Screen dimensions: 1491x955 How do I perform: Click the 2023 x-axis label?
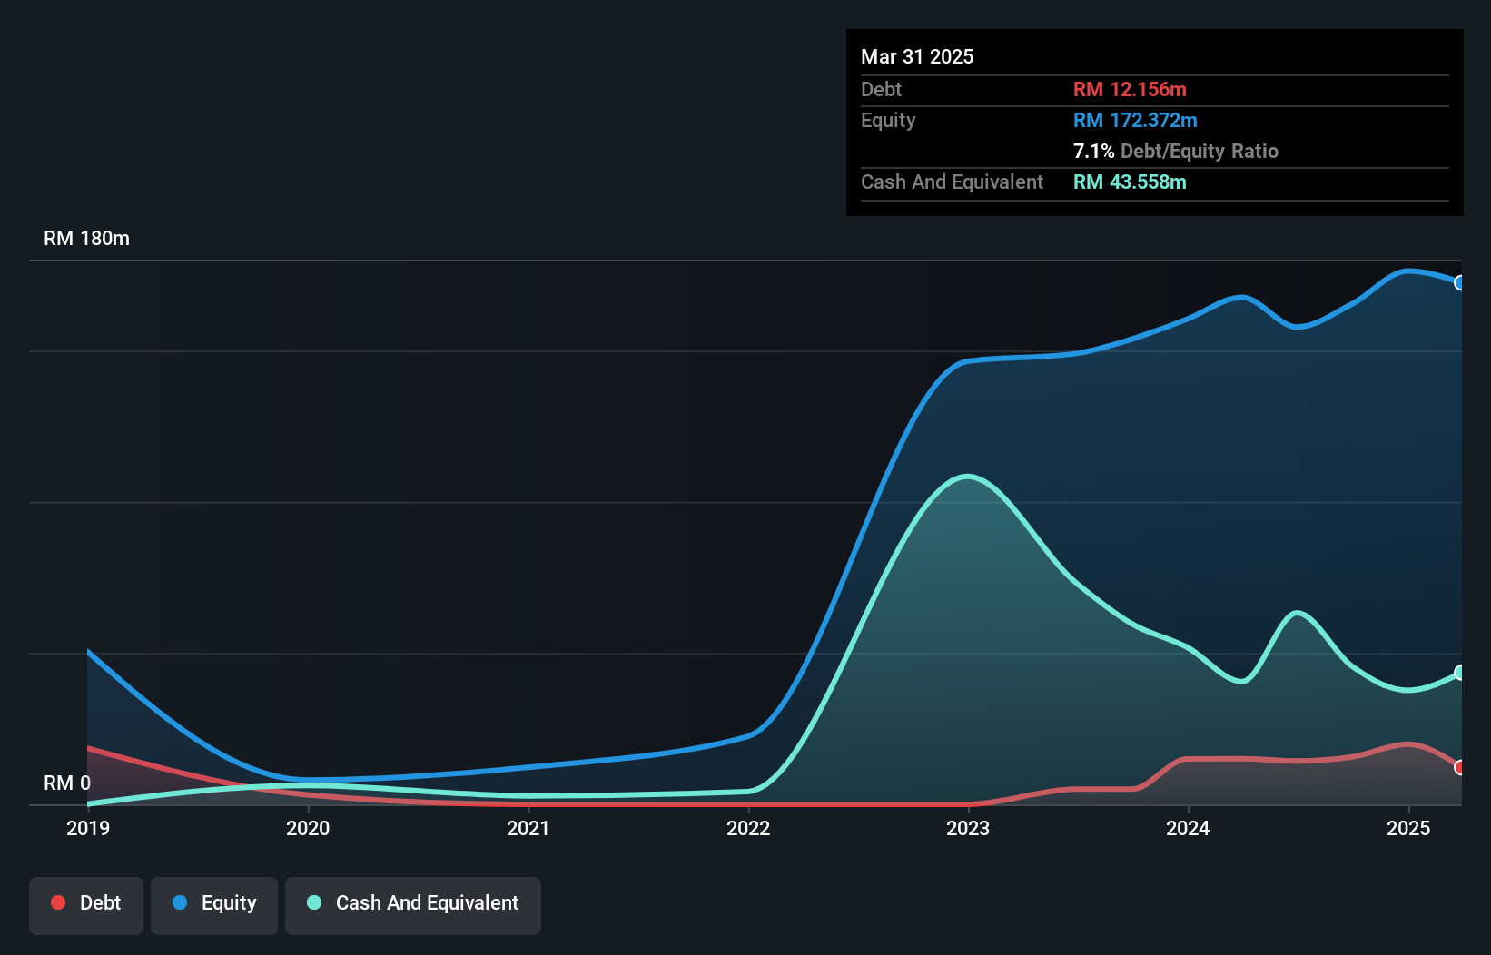pos(968,828)
